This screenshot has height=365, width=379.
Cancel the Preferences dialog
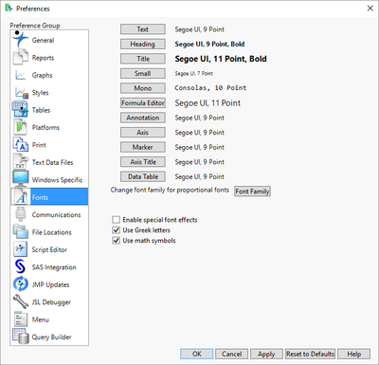tap(232, 354)
